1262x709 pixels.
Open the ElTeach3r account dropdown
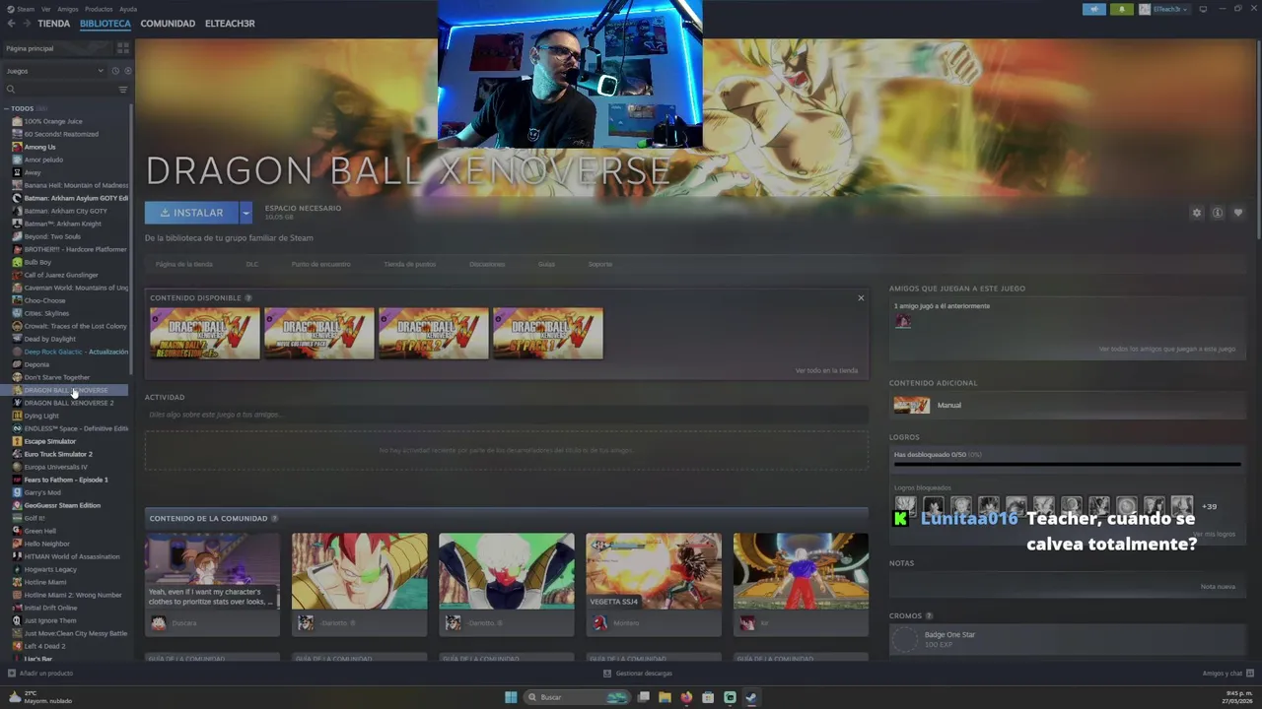click(x=1164, y=9)
